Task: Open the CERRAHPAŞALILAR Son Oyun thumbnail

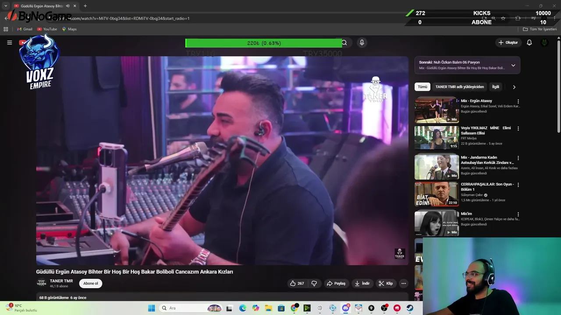Action: [x=437, y=194]
